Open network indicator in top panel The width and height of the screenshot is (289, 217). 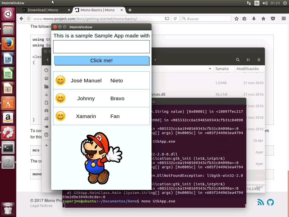pos(249,3)
